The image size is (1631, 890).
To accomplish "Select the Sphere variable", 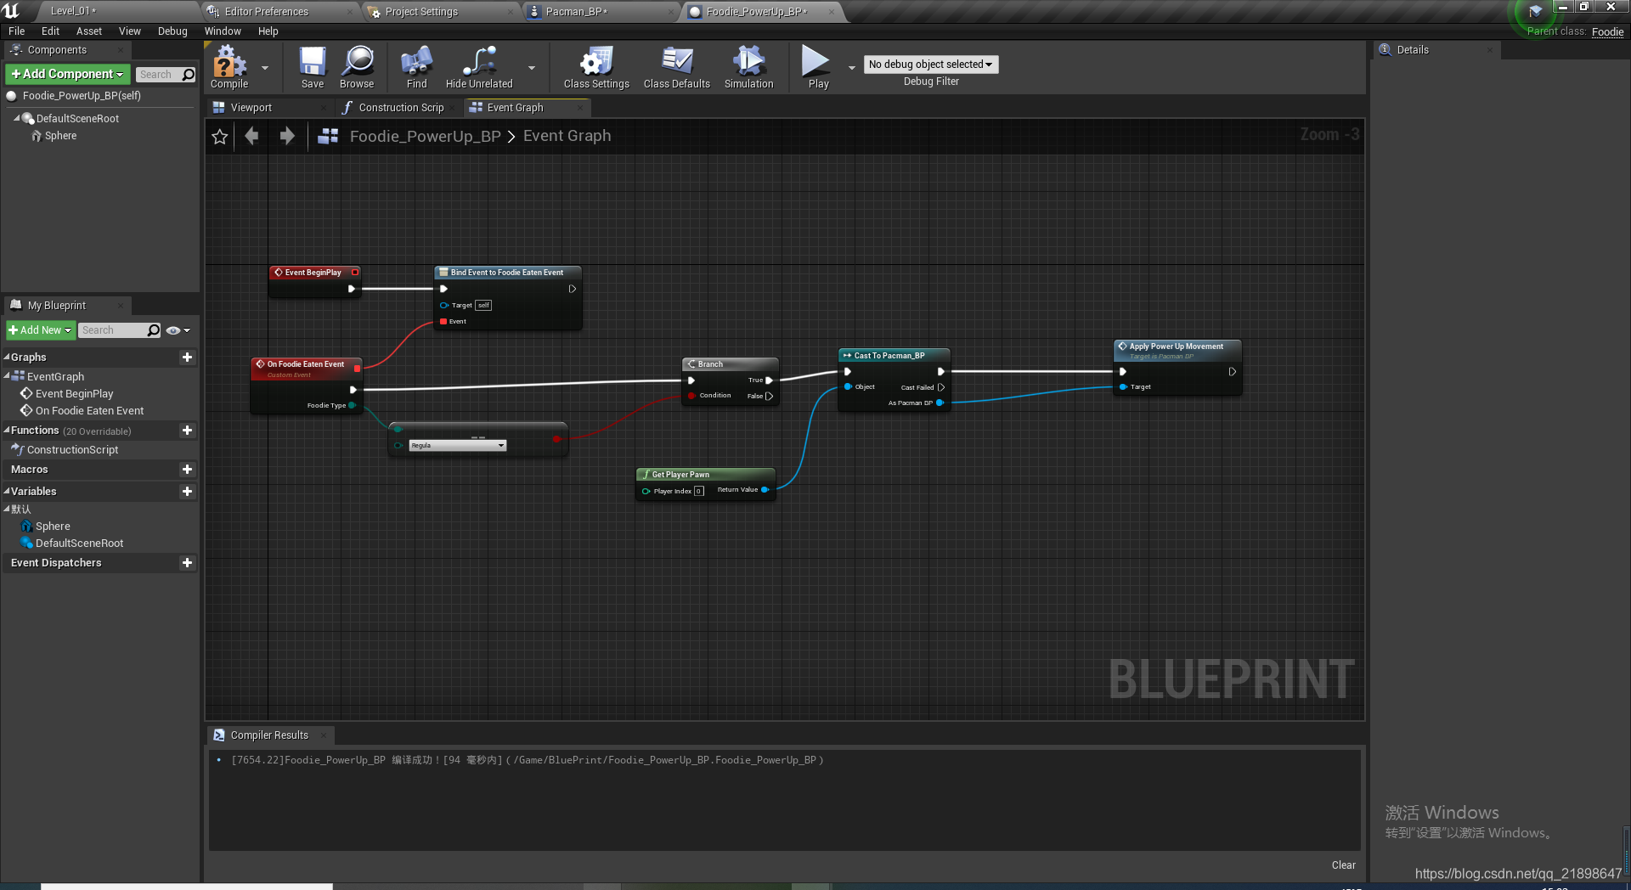I will pyautogui.click(x=53, y=527).
